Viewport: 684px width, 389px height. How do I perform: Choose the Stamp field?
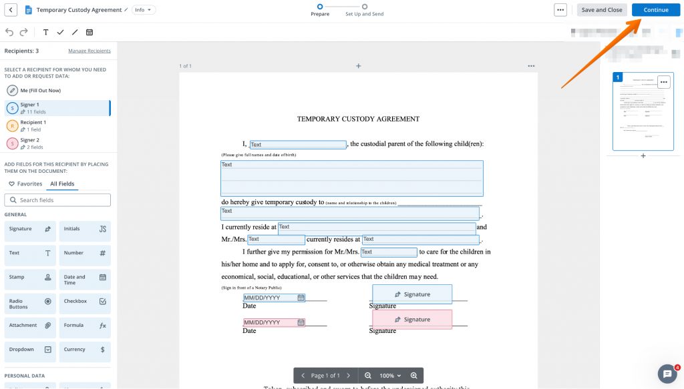click(x=30, y=279)
